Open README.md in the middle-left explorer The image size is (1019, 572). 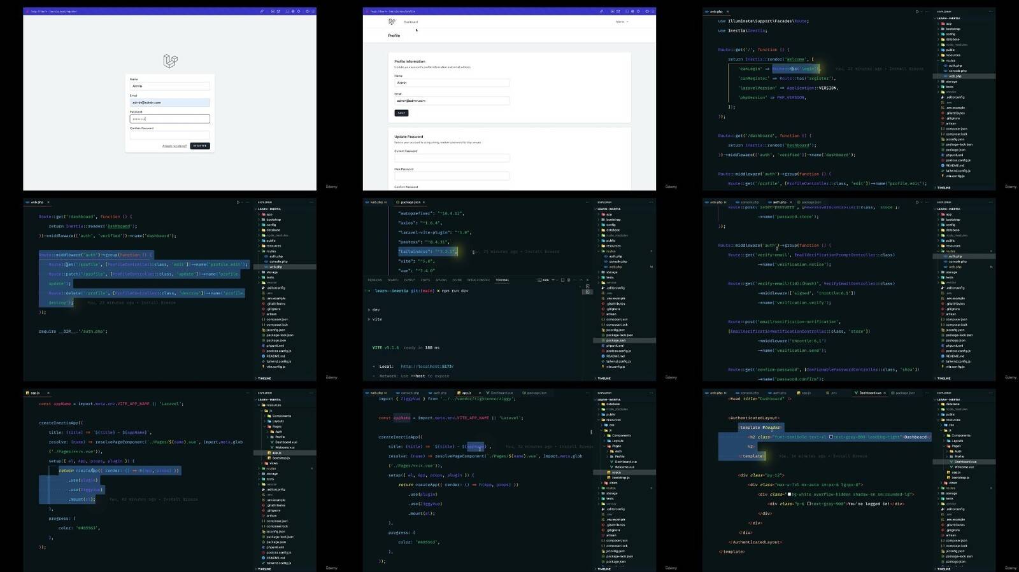(275, 356)
